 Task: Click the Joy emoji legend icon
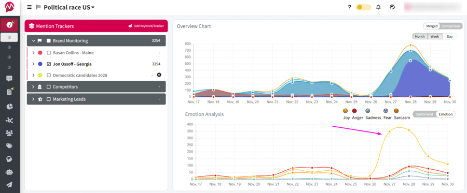pos(346,111)
